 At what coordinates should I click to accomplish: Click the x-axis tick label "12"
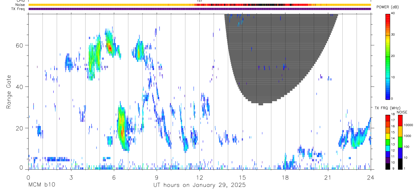tap(199, 177)
